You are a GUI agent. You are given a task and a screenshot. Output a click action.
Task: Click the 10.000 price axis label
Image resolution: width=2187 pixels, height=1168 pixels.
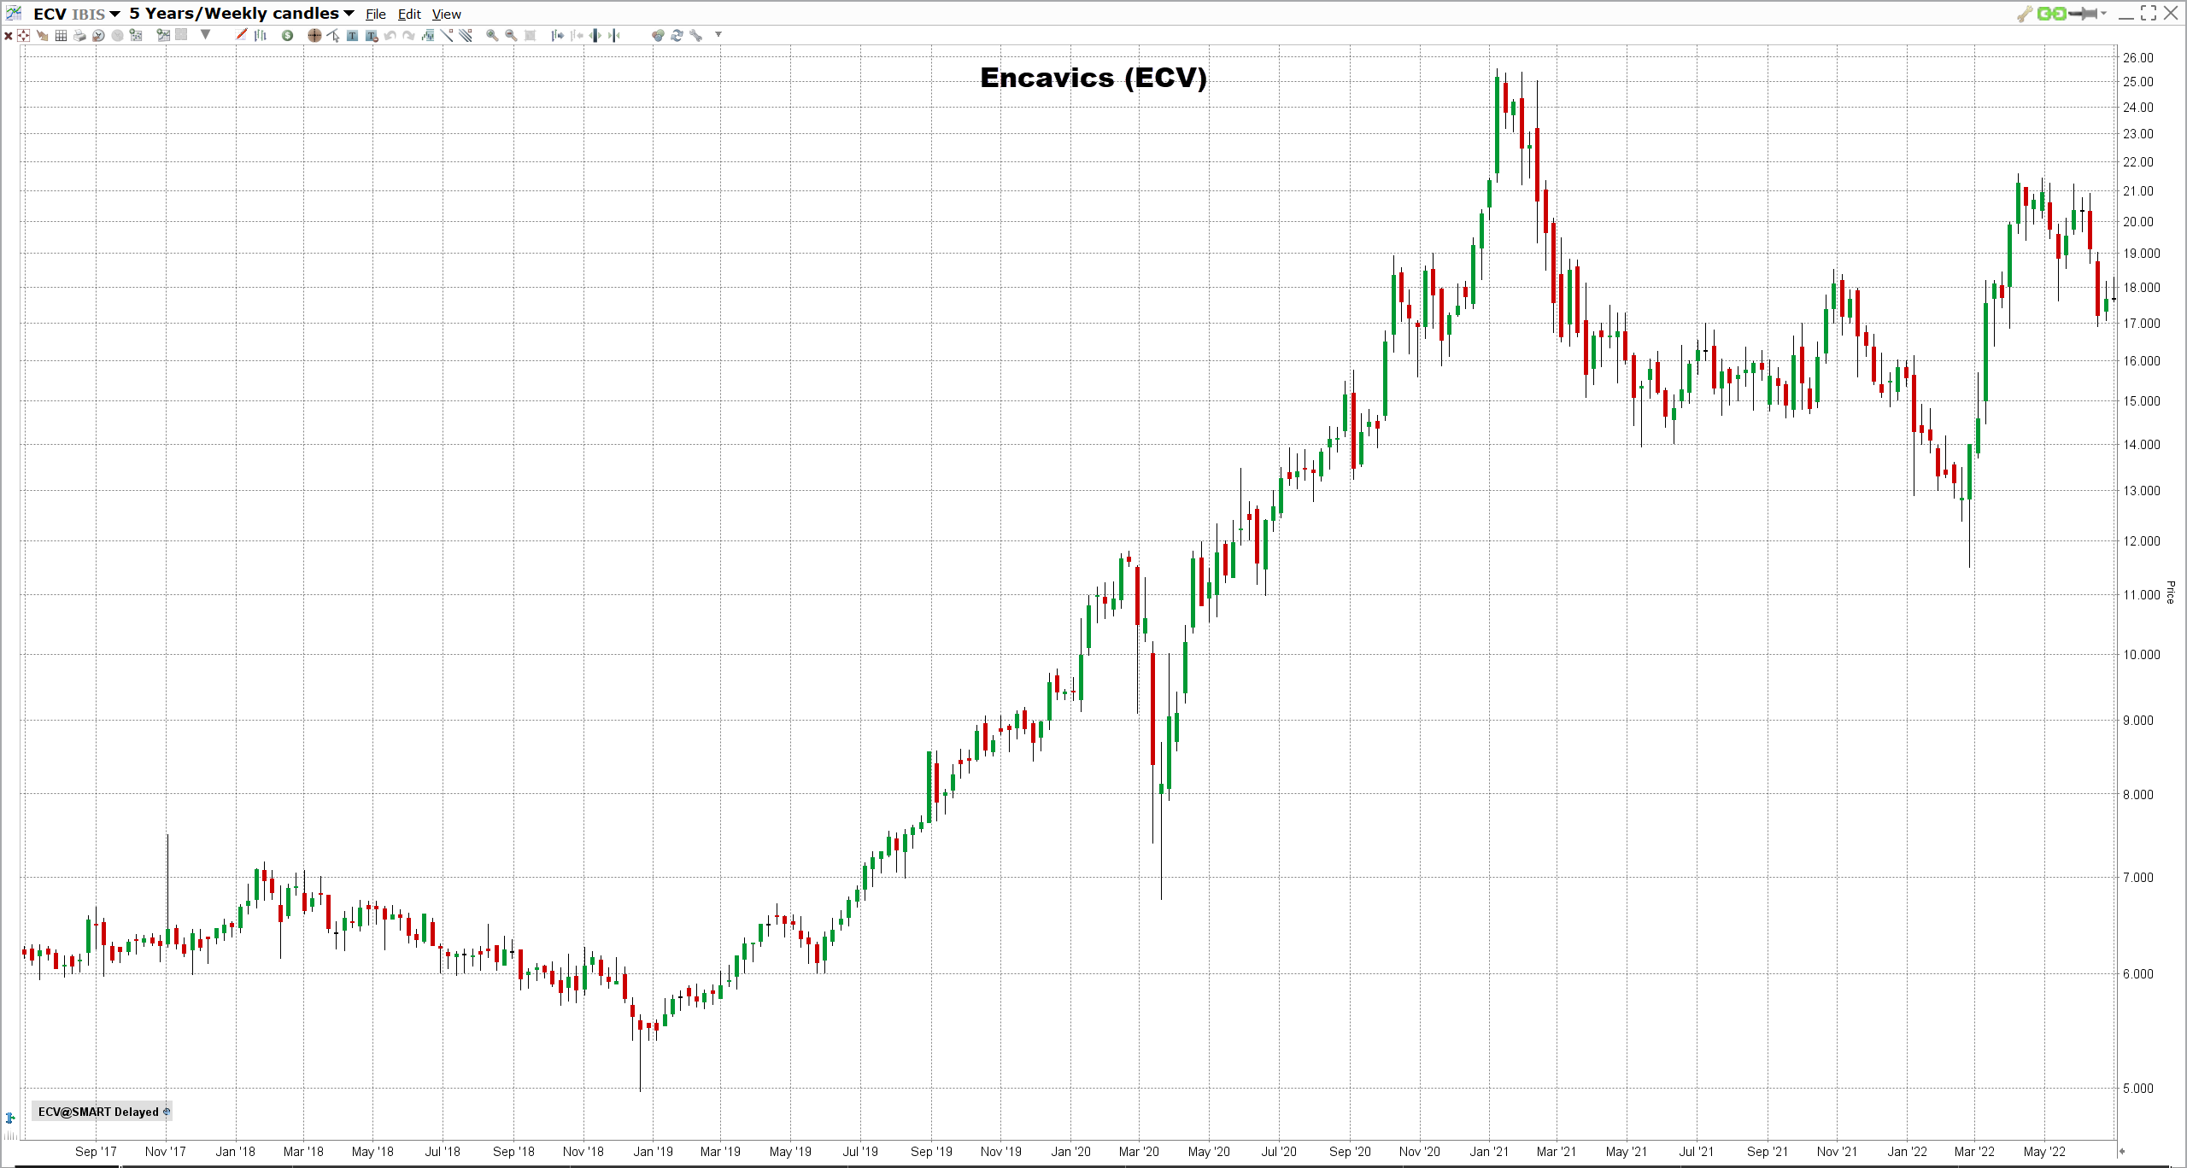tap(2142, 655)
